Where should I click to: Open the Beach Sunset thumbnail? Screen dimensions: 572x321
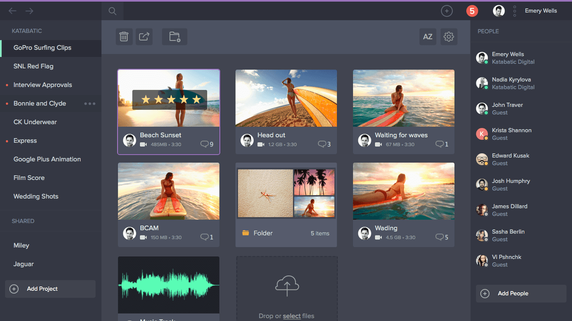click(x=169, y=98)
